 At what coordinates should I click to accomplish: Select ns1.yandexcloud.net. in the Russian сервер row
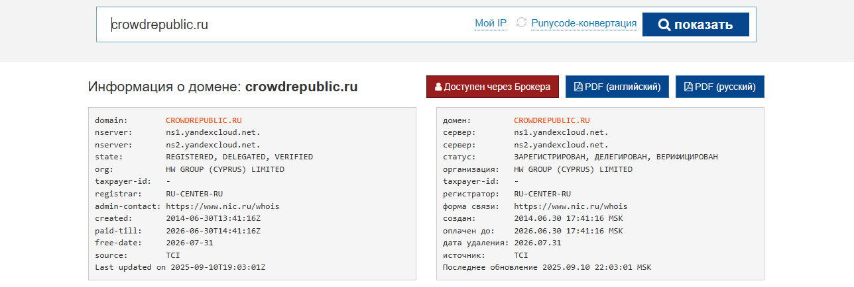click(561, 133)
